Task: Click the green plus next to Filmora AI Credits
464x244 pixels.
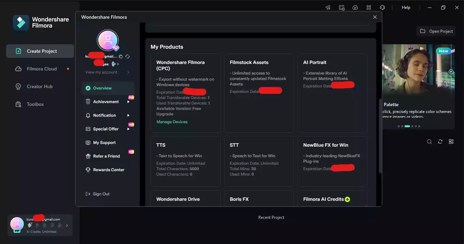Action: pos(347,199)
